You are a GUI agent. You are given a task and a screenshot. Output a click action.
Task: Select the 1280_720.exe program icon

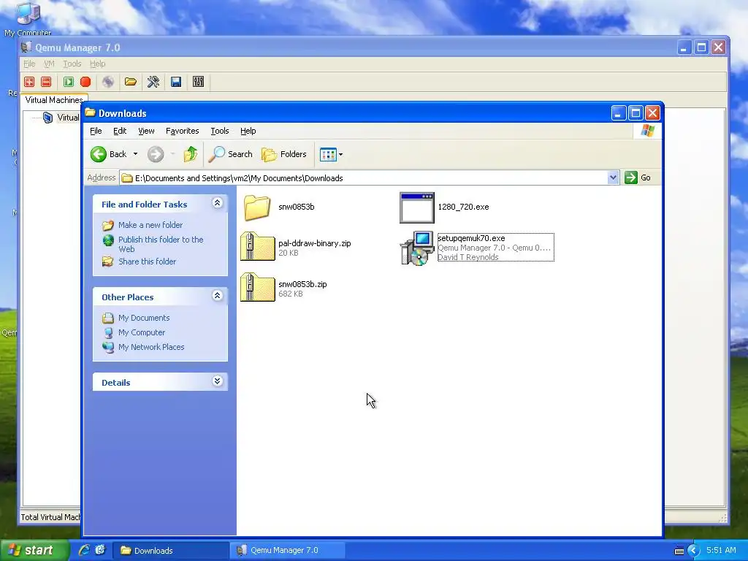pyautogui.click(x=417, y=207)
